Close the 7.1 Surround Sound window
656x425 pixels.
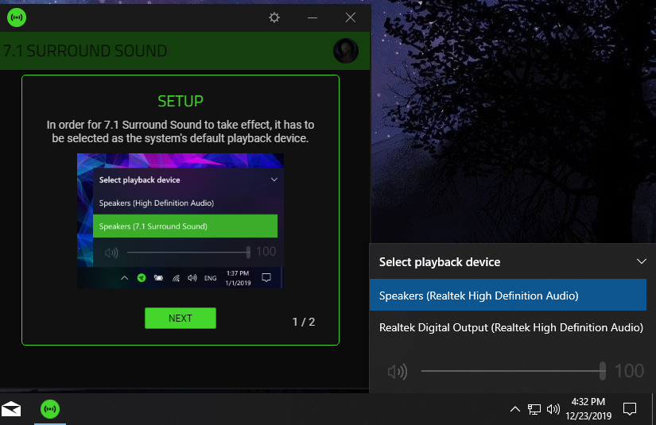coord(350,17)
